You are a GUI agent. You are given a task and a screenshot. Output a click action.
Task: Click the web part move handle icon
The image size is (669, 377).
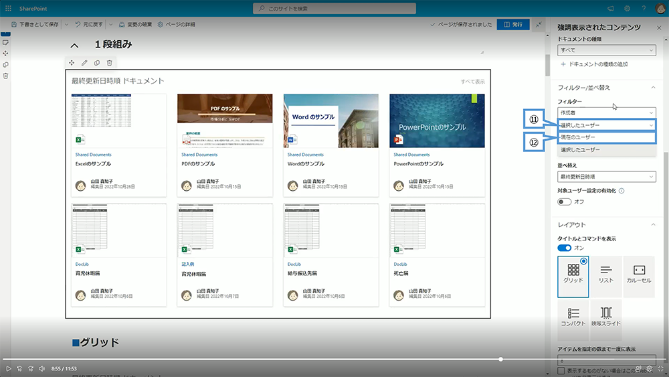coord(72,63)
